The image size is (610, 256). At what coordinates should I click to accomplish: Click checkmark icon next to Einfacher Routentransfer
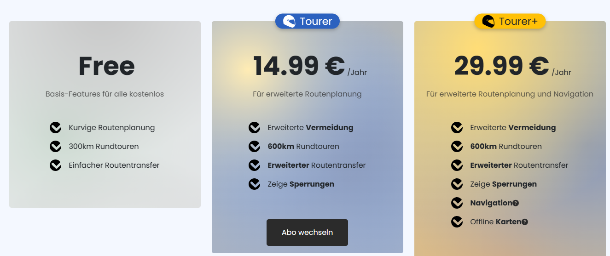56,165
